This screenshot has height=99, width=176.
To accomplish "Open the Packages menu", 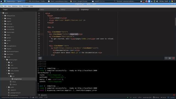I will (26, 6).
